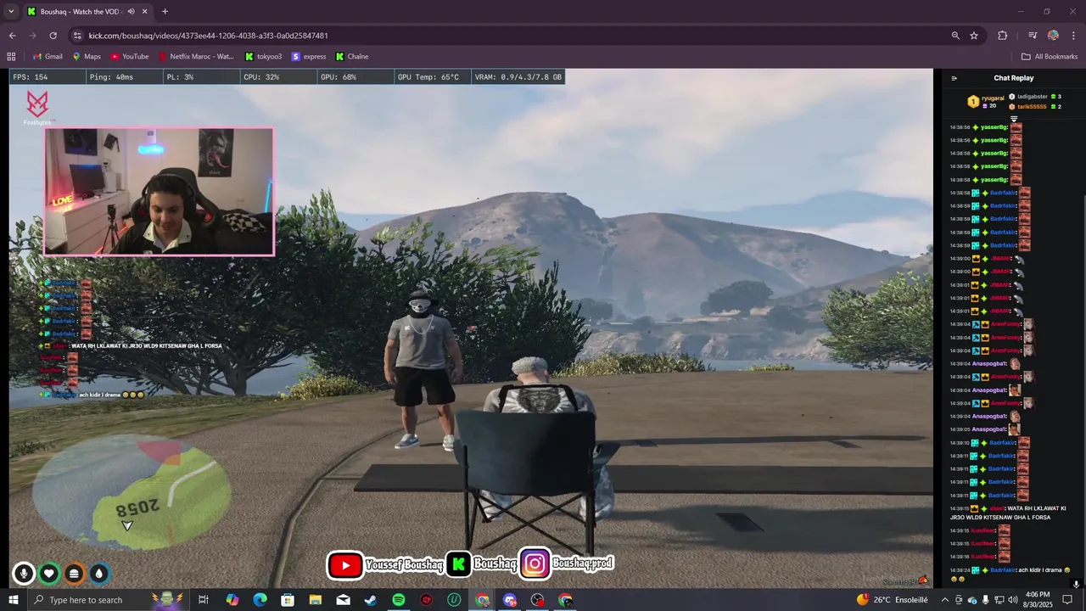Open File Explorer from taskbar
Screen dimensions: 1086x611
(x=316, y=600)
